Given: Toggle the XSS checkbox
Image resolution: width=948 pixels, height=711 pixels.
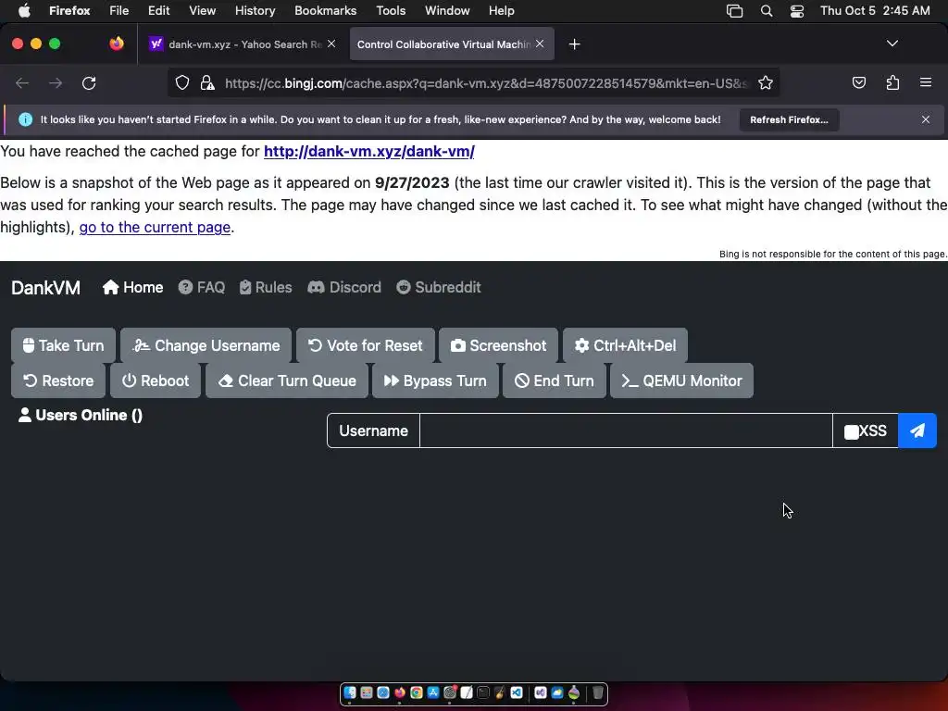Looking at the screenshot, I should (852, 431).
